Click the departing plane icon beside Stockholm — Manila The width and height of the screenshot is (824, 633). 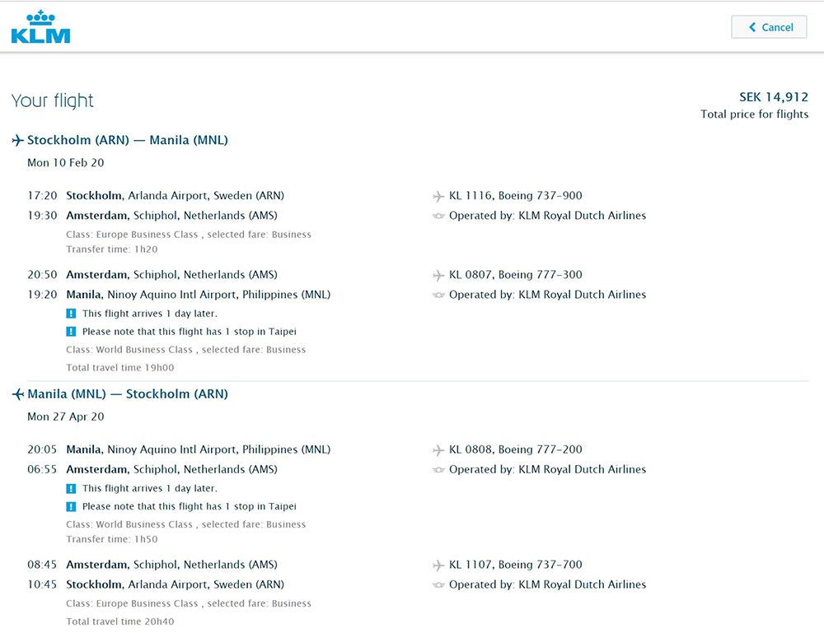(x=18, y=140)
